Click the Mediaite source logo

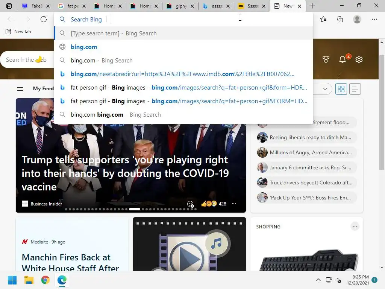(25, 242)
